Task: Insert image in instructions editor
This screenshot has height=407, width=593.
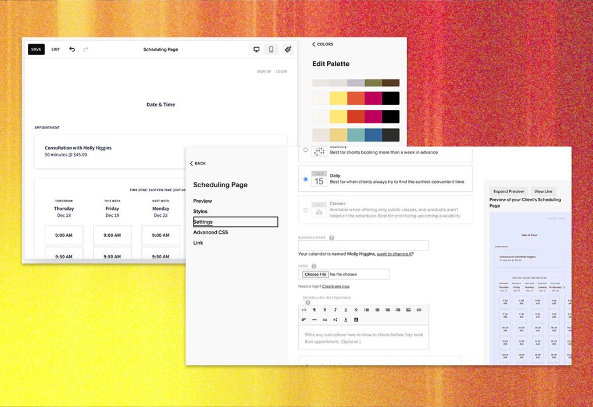Action: [x=408, y=310]
